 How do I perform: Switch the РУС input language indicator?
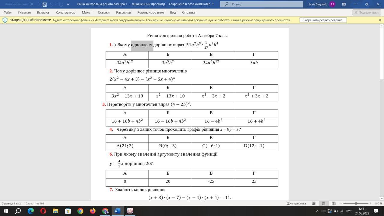[x=349, y=211]
